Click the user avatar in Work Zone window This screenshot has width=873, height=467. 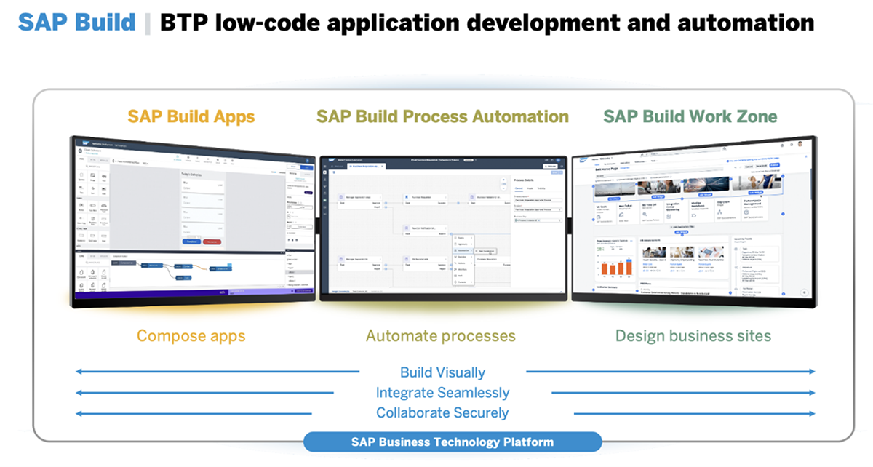pos(800,144)
